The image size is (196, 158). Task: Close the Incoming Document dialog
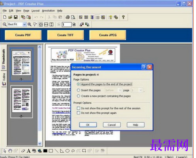[x=150, y=67]
